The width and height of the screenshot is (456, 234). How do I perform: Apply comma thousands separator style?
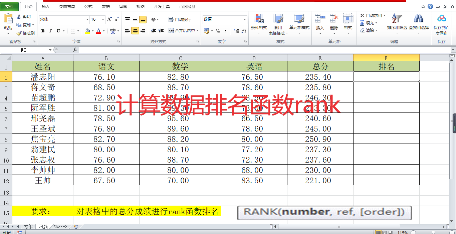226,31
